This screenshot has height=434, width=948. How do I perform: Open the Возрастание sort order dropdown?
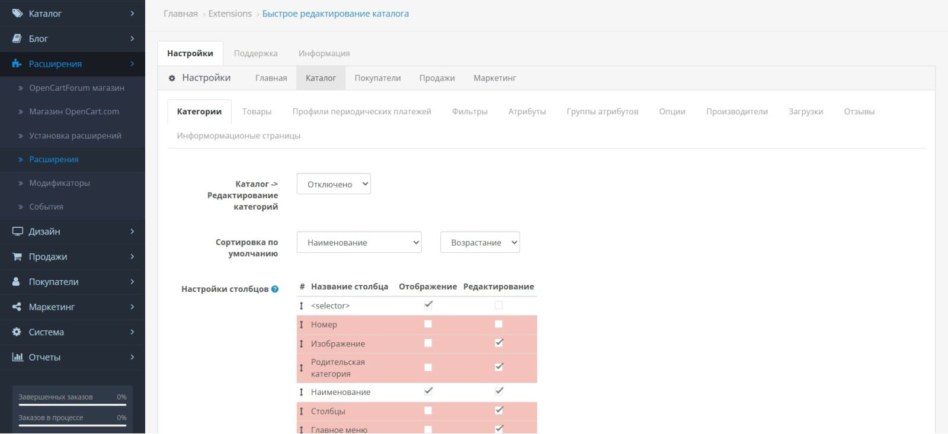[x=480, y=242]
